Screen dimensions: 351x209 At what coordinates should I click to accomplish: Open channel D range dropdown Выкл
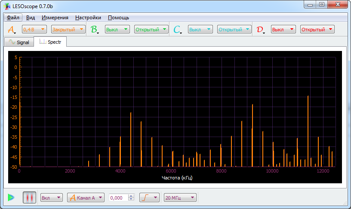pyautogui.click(x=283, y=30)
